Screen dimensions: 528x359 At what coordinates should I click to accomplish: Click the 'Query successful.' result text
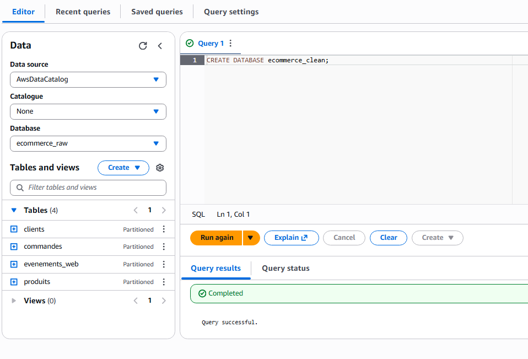(x=230, y=322)
